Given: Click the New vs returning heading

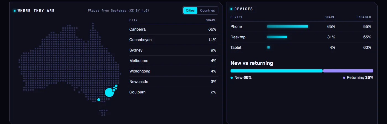Looking at the screenshot, I should click(x=252, y=63).
